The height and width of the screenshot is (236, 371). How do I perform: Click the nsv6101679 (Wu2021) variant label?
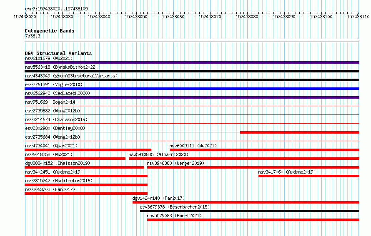[x=49, y=58]
